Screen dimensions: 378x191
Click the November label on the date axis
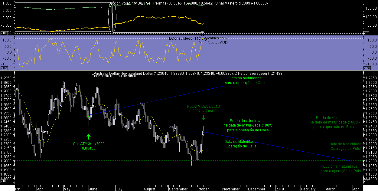point(231,189)
